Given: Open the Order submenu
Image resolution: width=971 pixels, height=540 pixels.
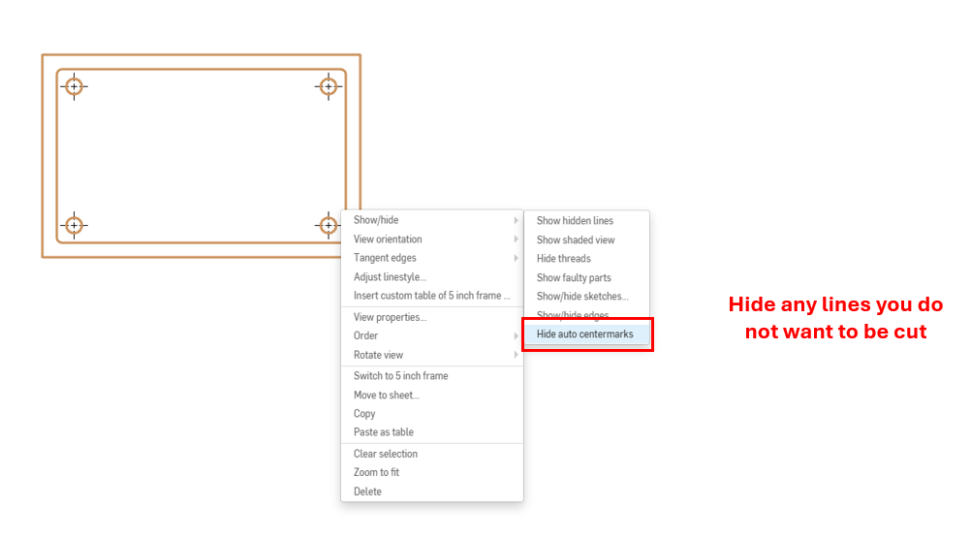Looking at the screenshot, I should point(365,336).
